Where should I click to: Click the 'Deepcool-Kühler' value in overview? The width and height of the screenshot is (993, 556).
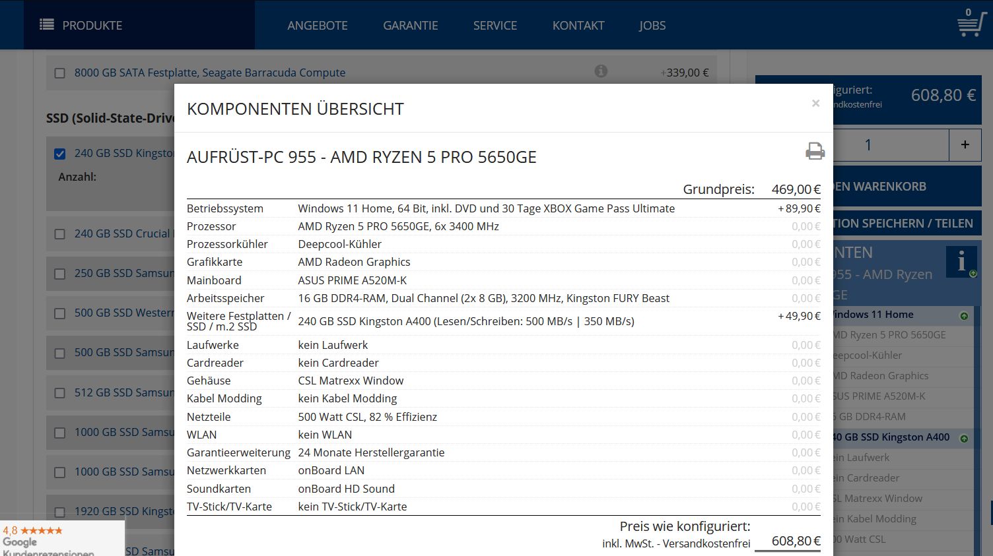coord(339,244)
